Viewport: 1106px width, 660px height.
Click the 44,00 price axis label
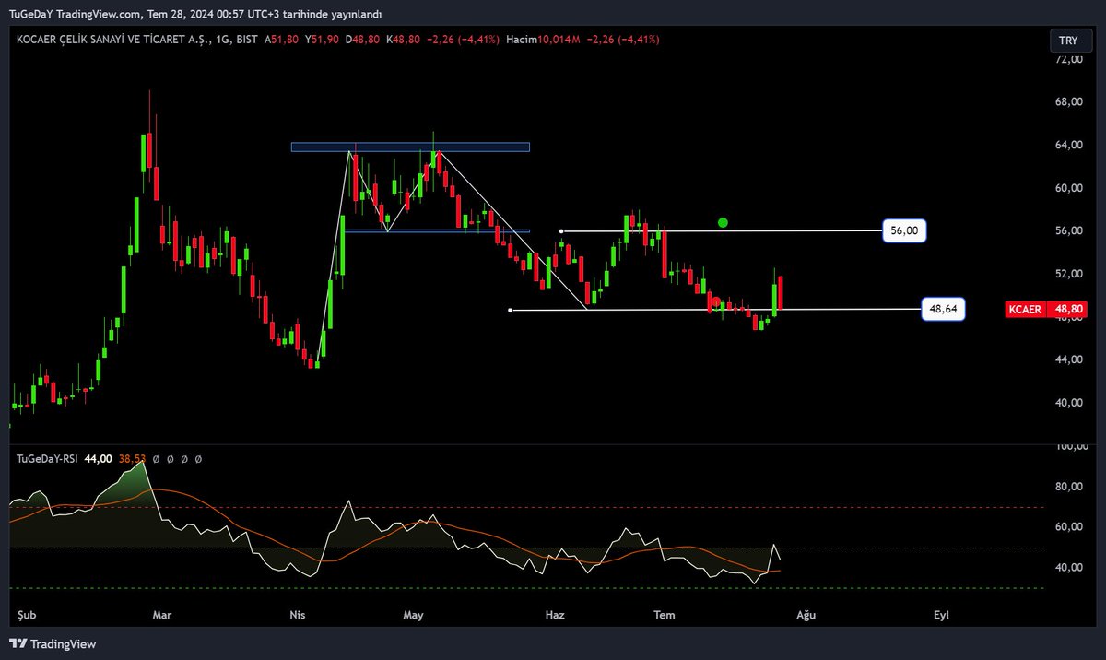pyautogui.click(x=1069, y=359)
